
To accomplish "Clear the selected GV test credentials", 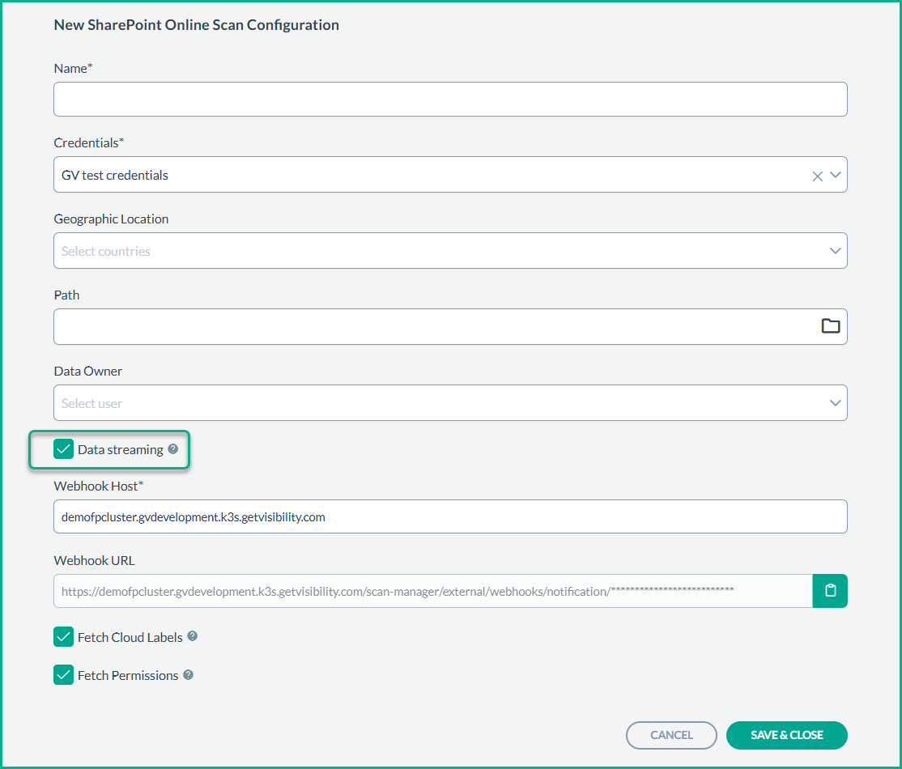I will click(817, 176).
